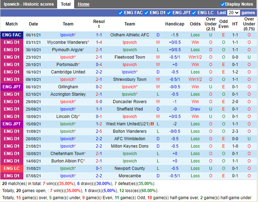Viewport: 258px width, 202px height.
Task: Switch to the Home tab
Action: [83, 4]
